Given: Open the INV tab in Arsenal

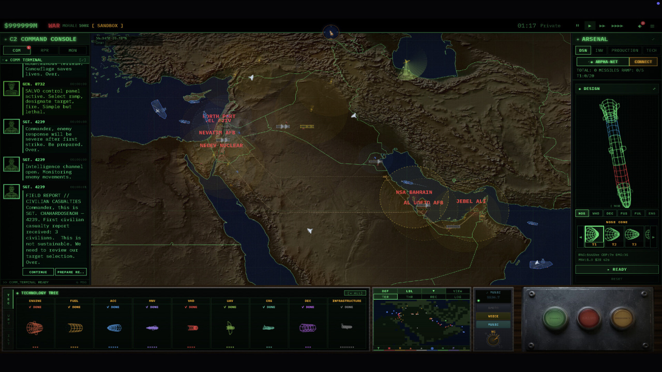Looking at the screenshot, I should point(599,50).
